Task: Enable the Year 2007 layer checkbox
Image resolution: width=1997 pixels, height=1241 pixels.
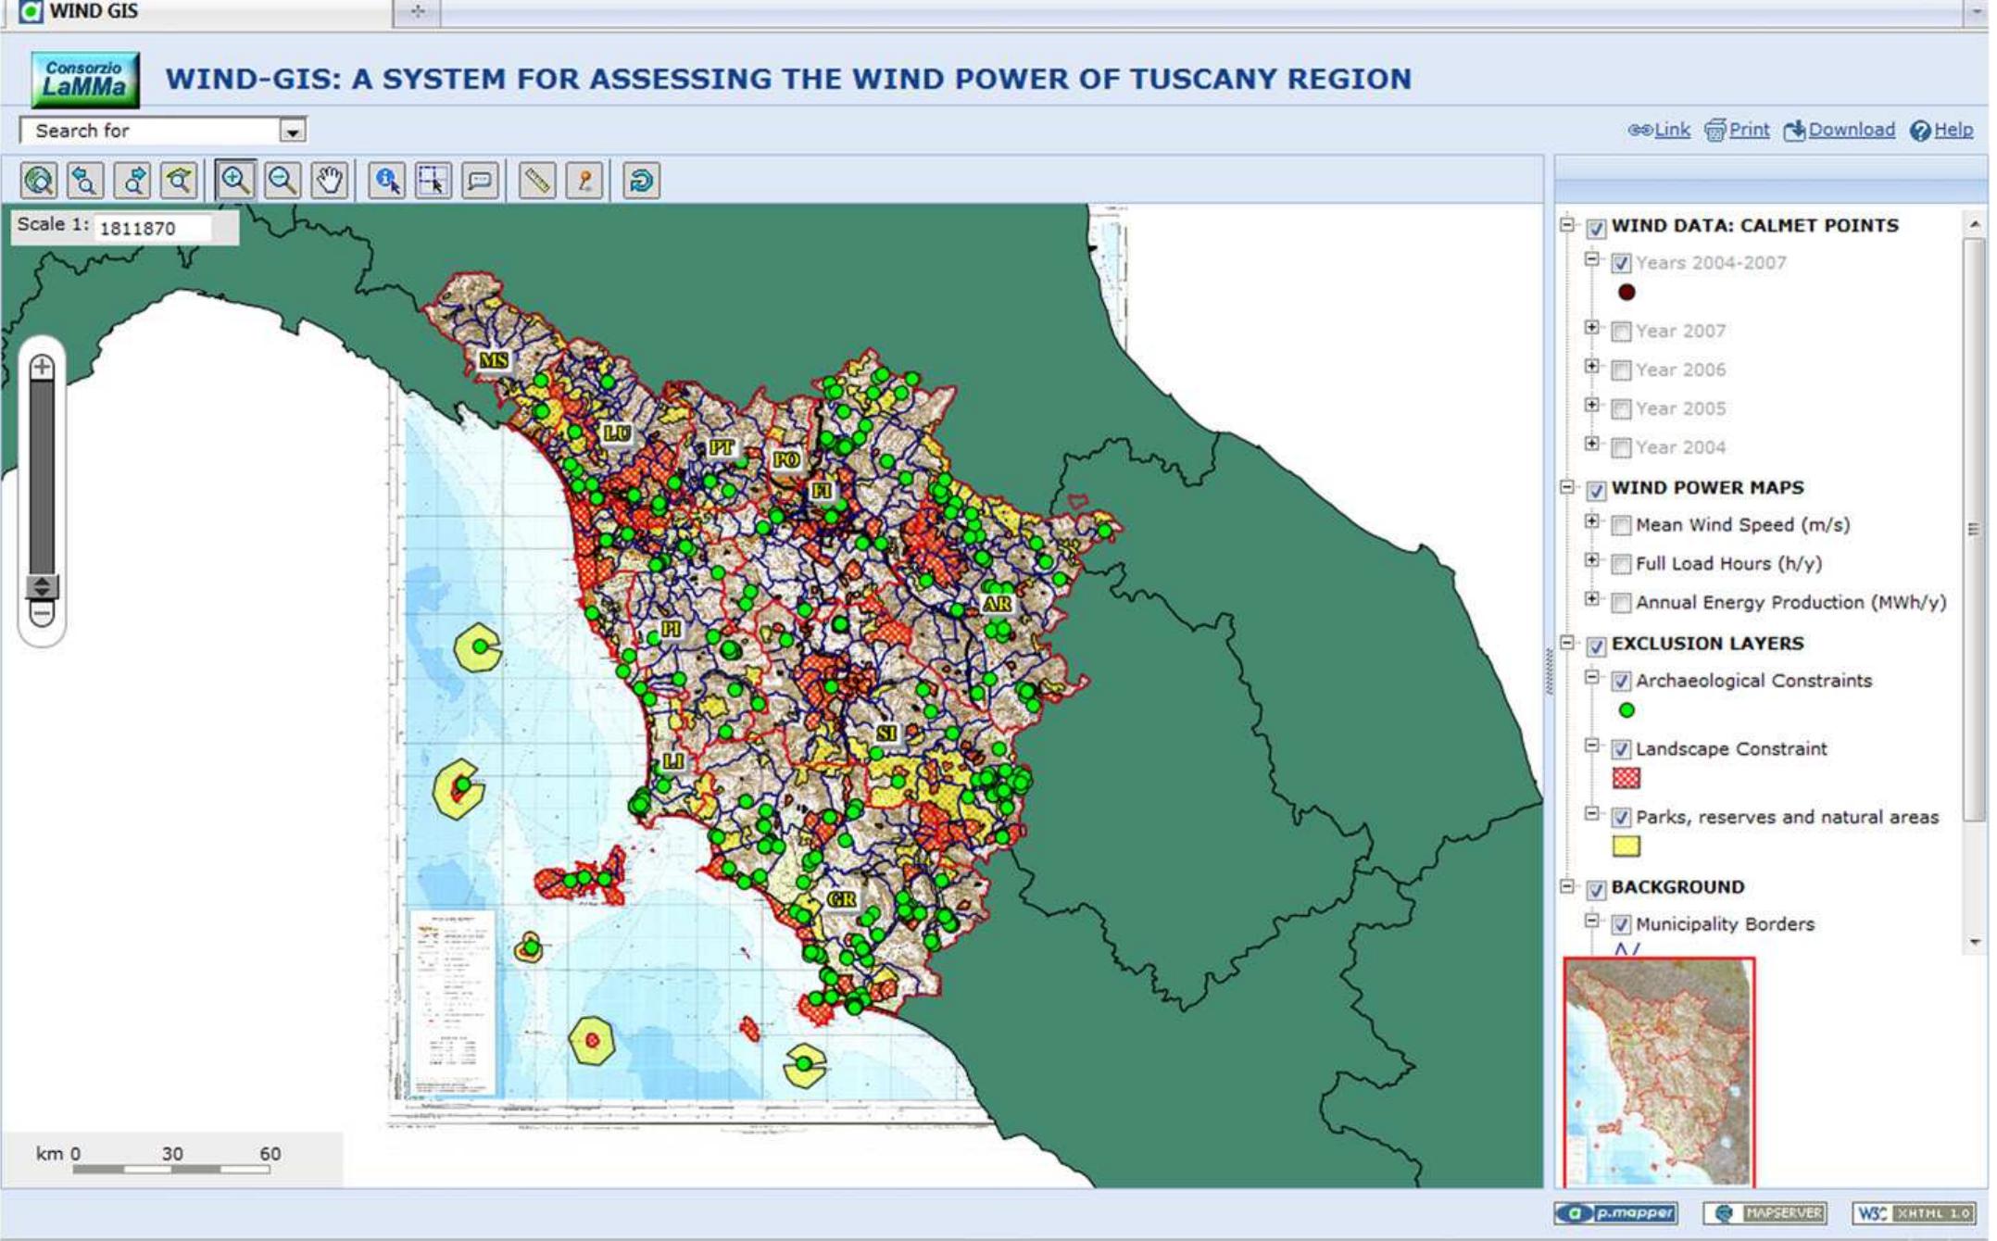Action: point(1621,332)
